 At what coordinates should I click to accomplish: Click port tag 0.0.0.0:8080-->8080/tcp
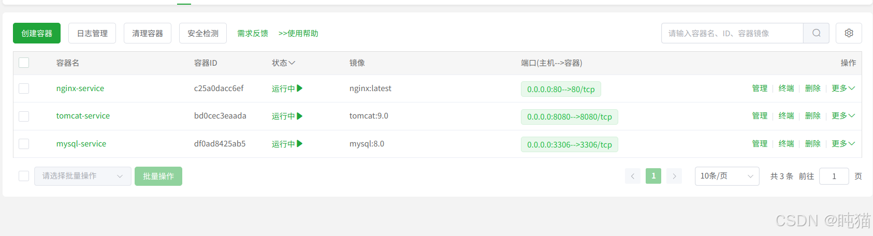tap(570, 117)
